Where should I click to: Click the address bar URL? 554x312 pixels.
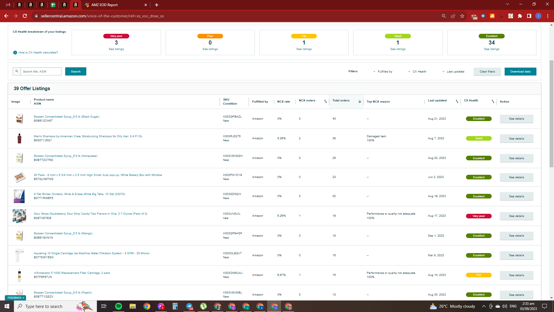pyautogui.click(x=102, y=16)
